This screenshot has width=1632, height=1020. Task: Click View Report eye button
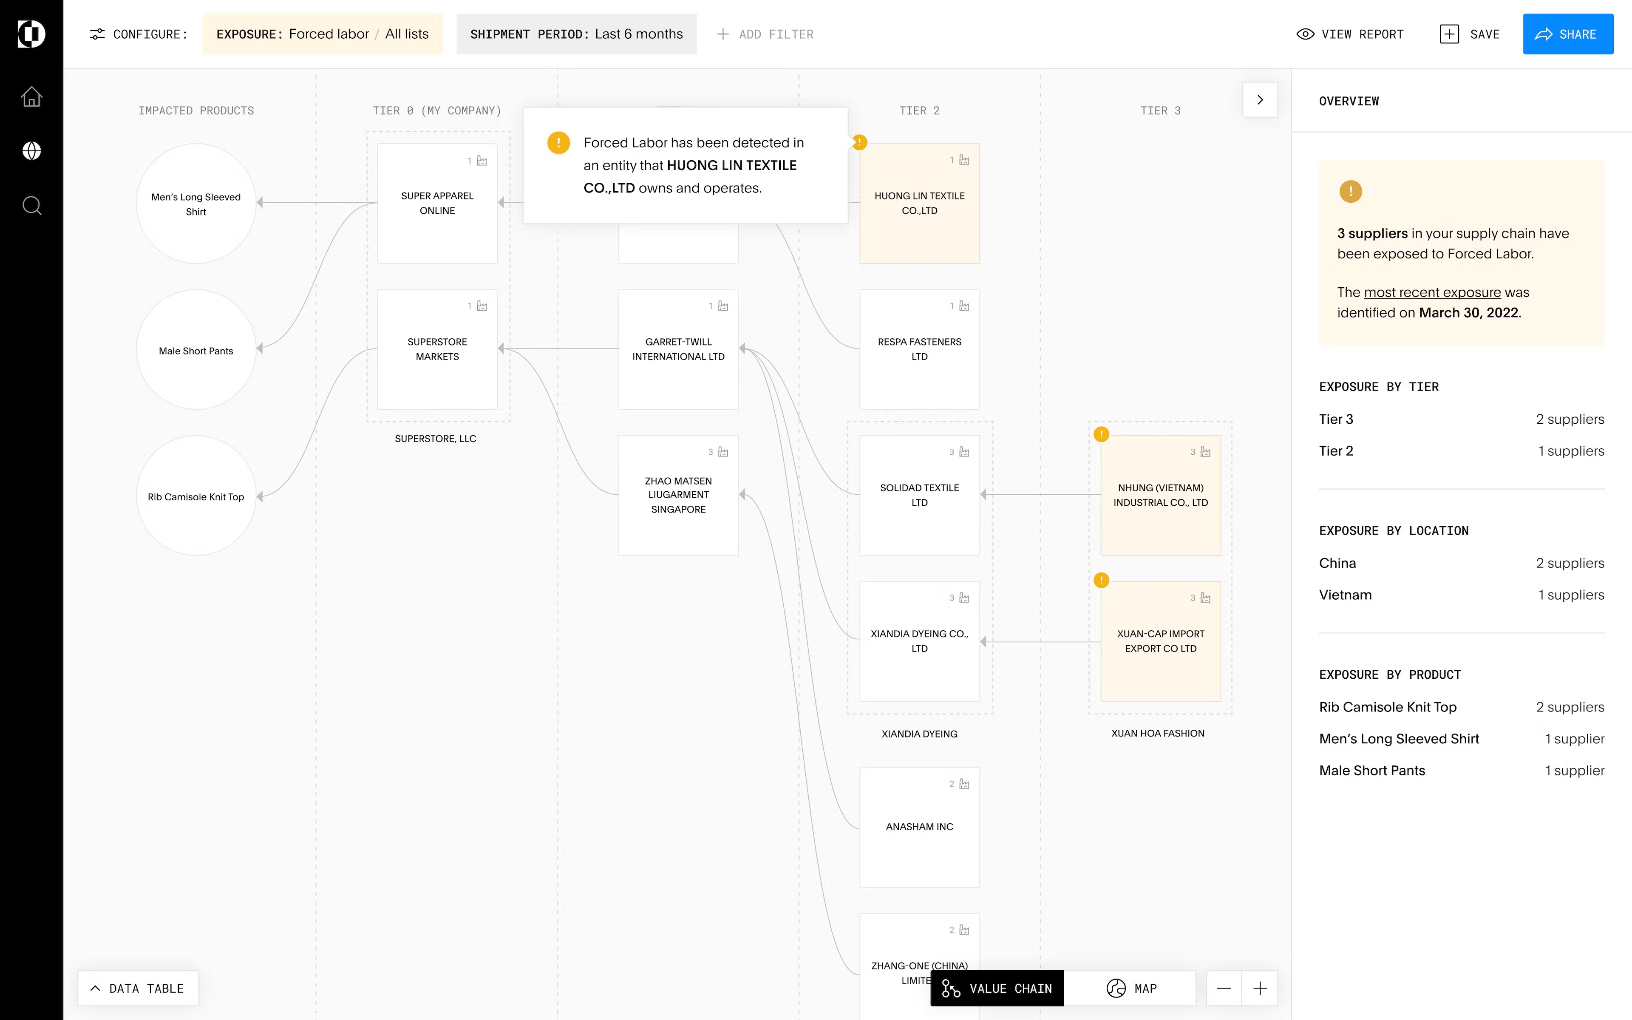click(x=1350, y=34)
